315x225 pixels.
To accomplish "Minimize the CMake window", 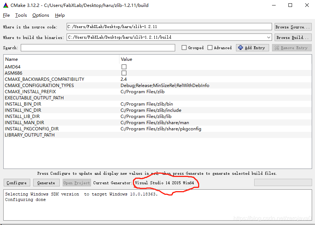I will click(273, 5).
